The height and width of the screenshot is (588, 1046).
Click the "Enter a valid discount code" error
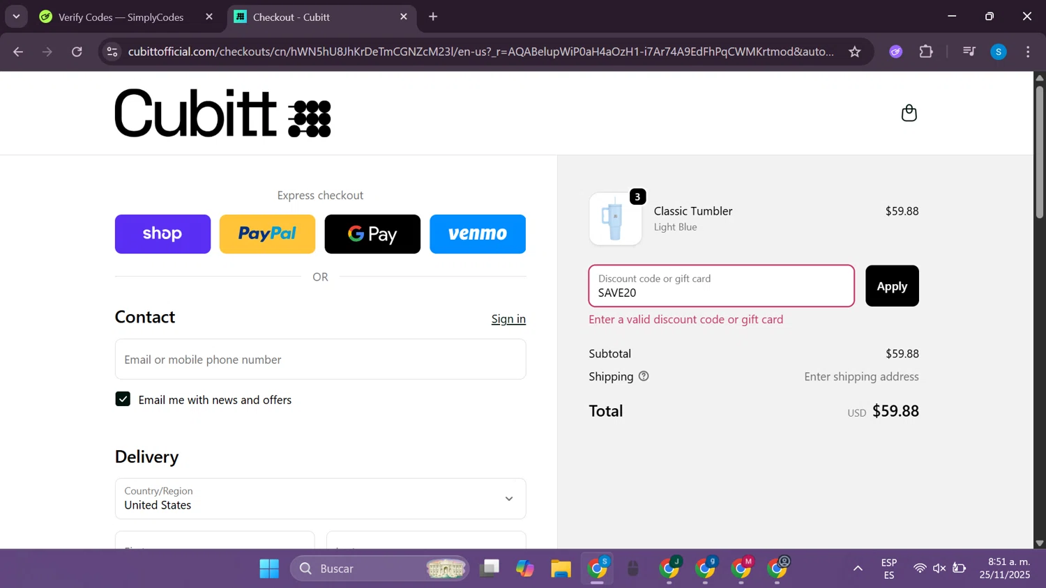point(686,319)
